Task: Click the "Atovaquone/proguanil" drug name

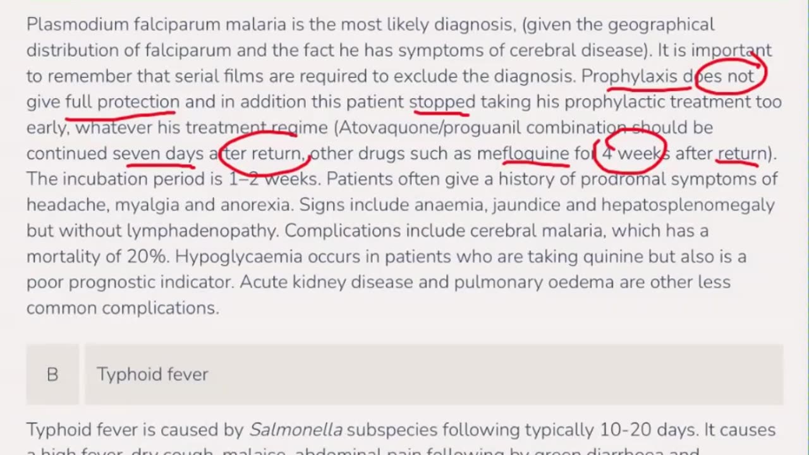Action: tap(430, 128)
